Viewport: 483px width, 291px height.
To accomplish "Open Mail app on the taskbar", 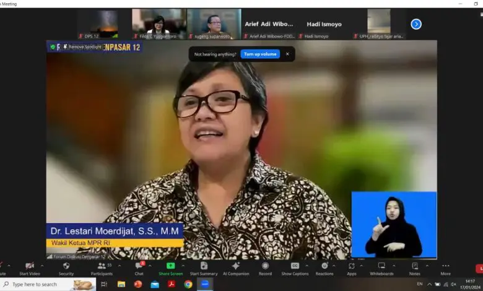I will click(x=155, y=284).
